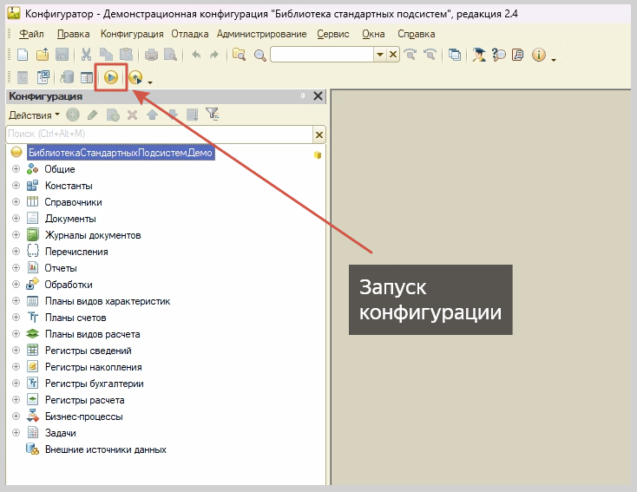
Task: Click the Cut scissors icon
Action: pyautogui.click(x=88, y=55)
